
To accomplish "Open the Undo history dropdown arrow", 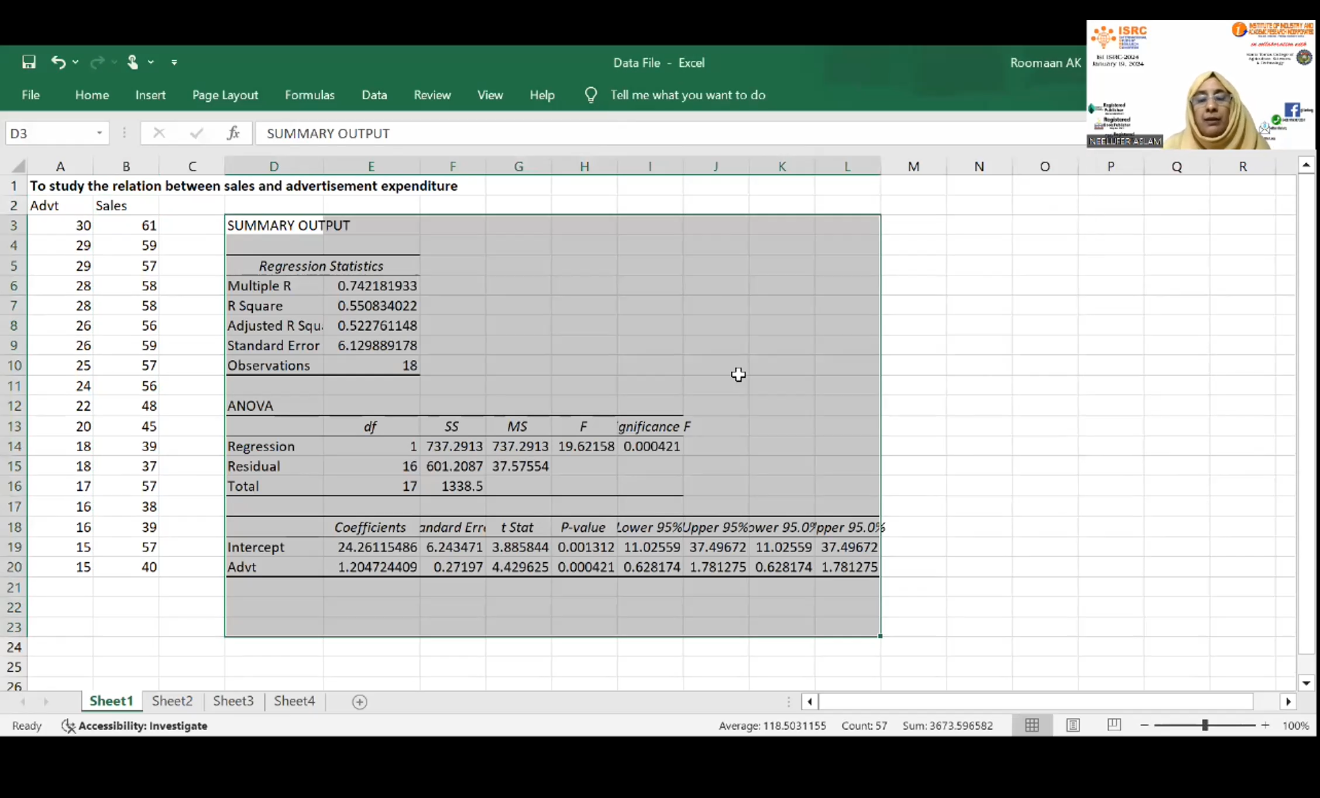I will 75,62.
